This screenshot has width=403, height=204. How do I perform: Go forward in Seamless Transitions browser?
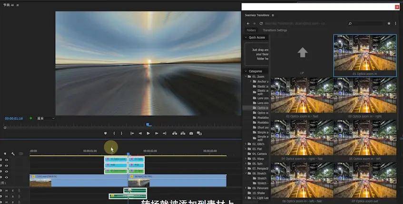click(255, 23)
